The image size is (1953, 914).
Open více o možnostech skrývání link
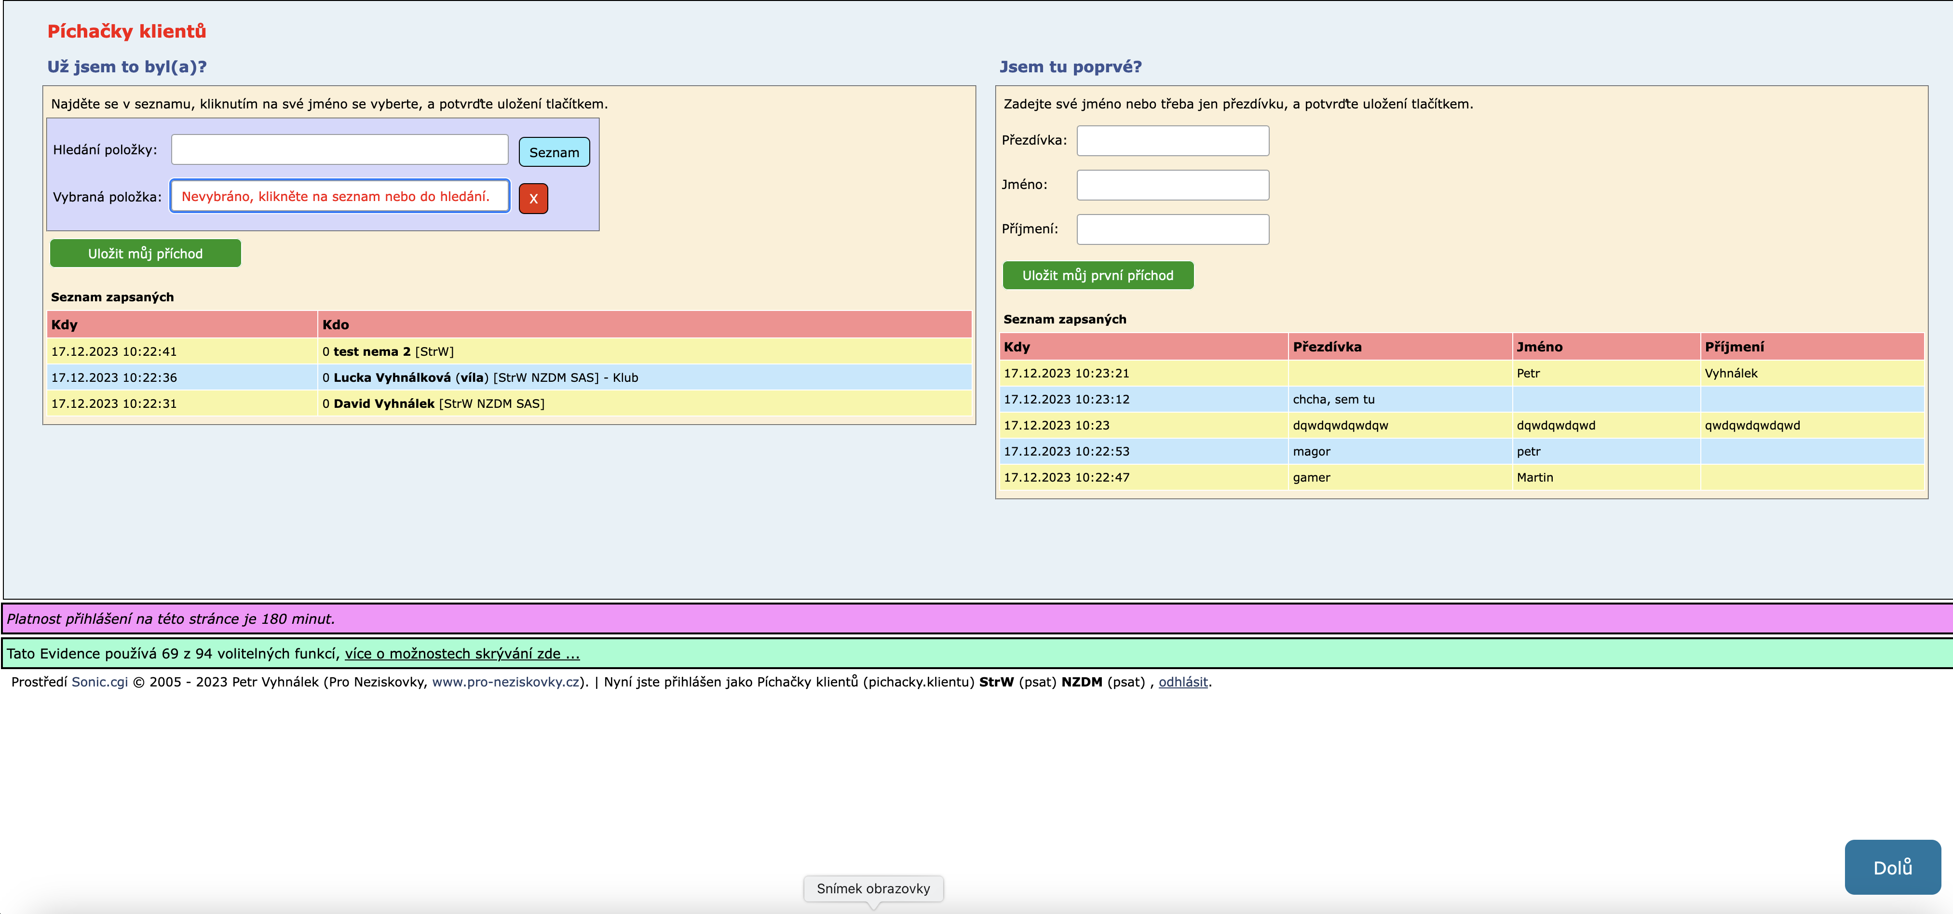coord(461,654)
